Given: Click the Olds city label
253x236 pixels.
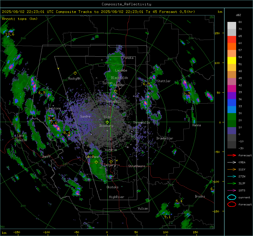Looking at the screenshot, I should click(x=107, y=117).
